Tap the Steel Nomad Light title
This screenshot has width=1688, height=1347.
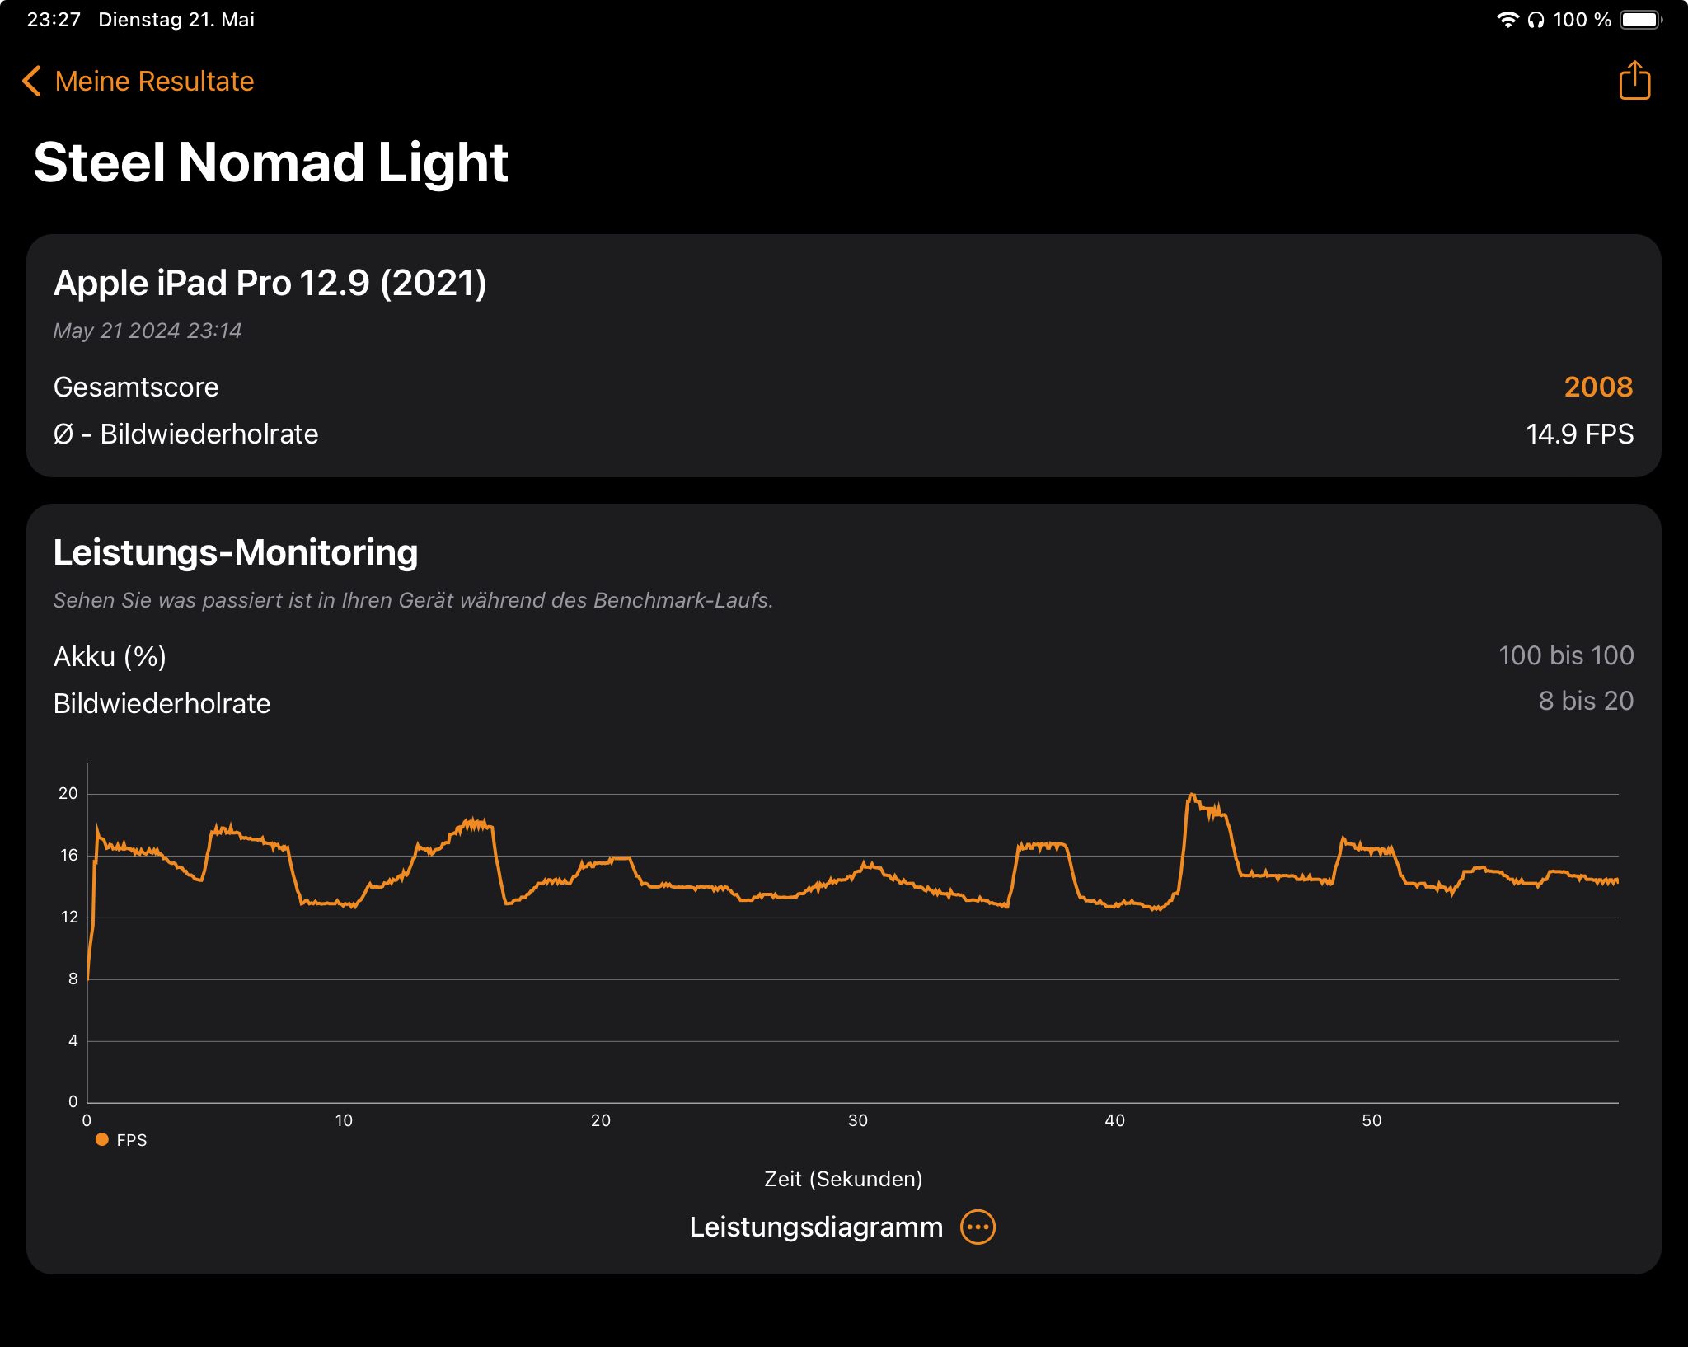click(x=270, y=162)
